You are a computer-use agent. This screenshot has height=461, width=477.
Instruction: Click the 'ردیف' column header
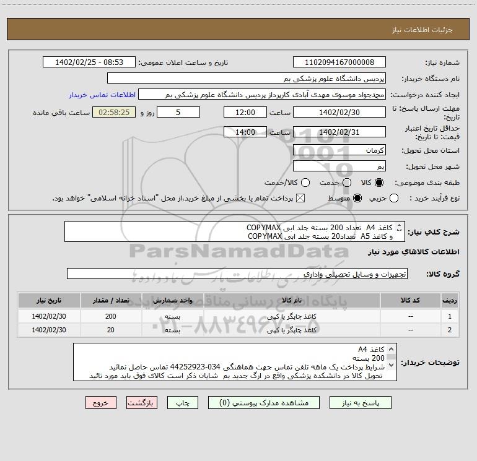click(450, 300)
